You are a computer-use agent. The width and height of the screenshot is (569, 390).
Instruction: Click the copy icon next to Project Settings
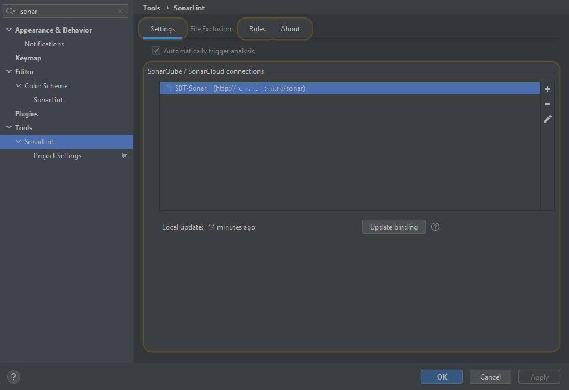124,156
